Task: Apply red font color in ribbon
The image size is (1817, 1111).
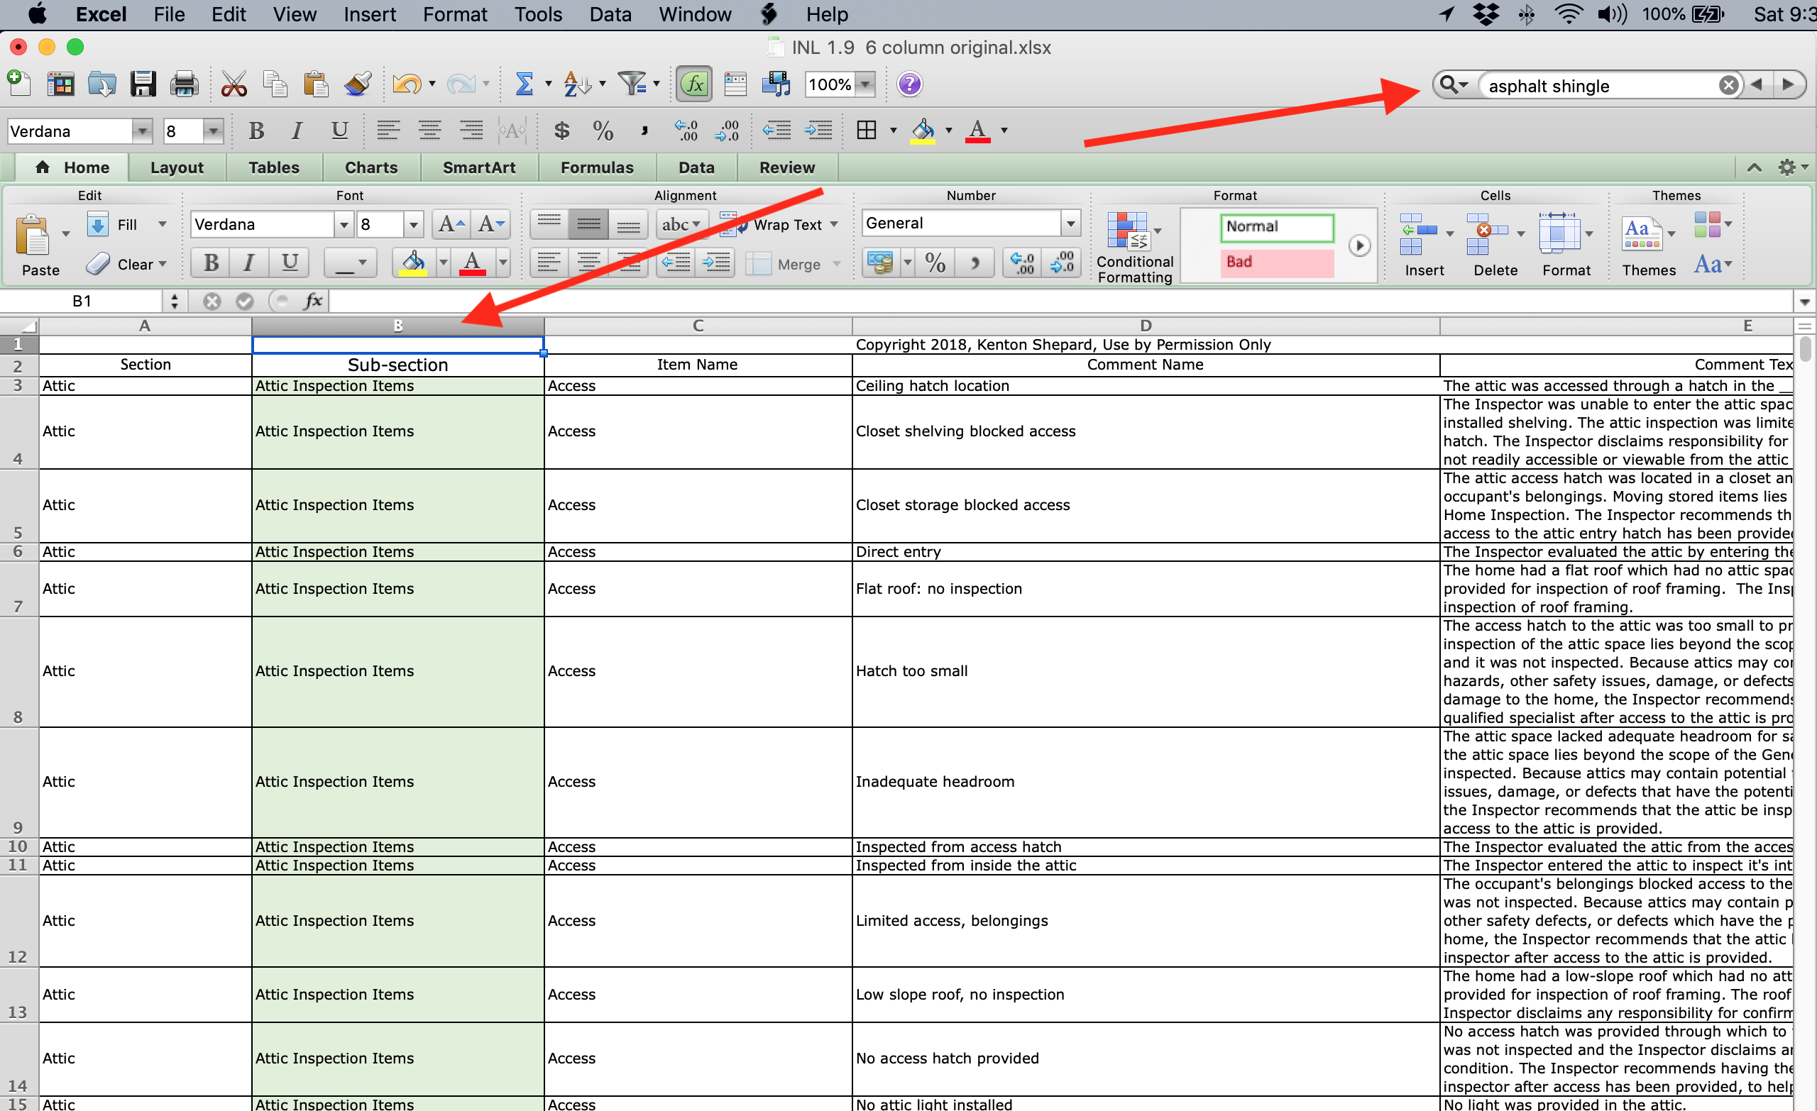Action: coord(473,262)
